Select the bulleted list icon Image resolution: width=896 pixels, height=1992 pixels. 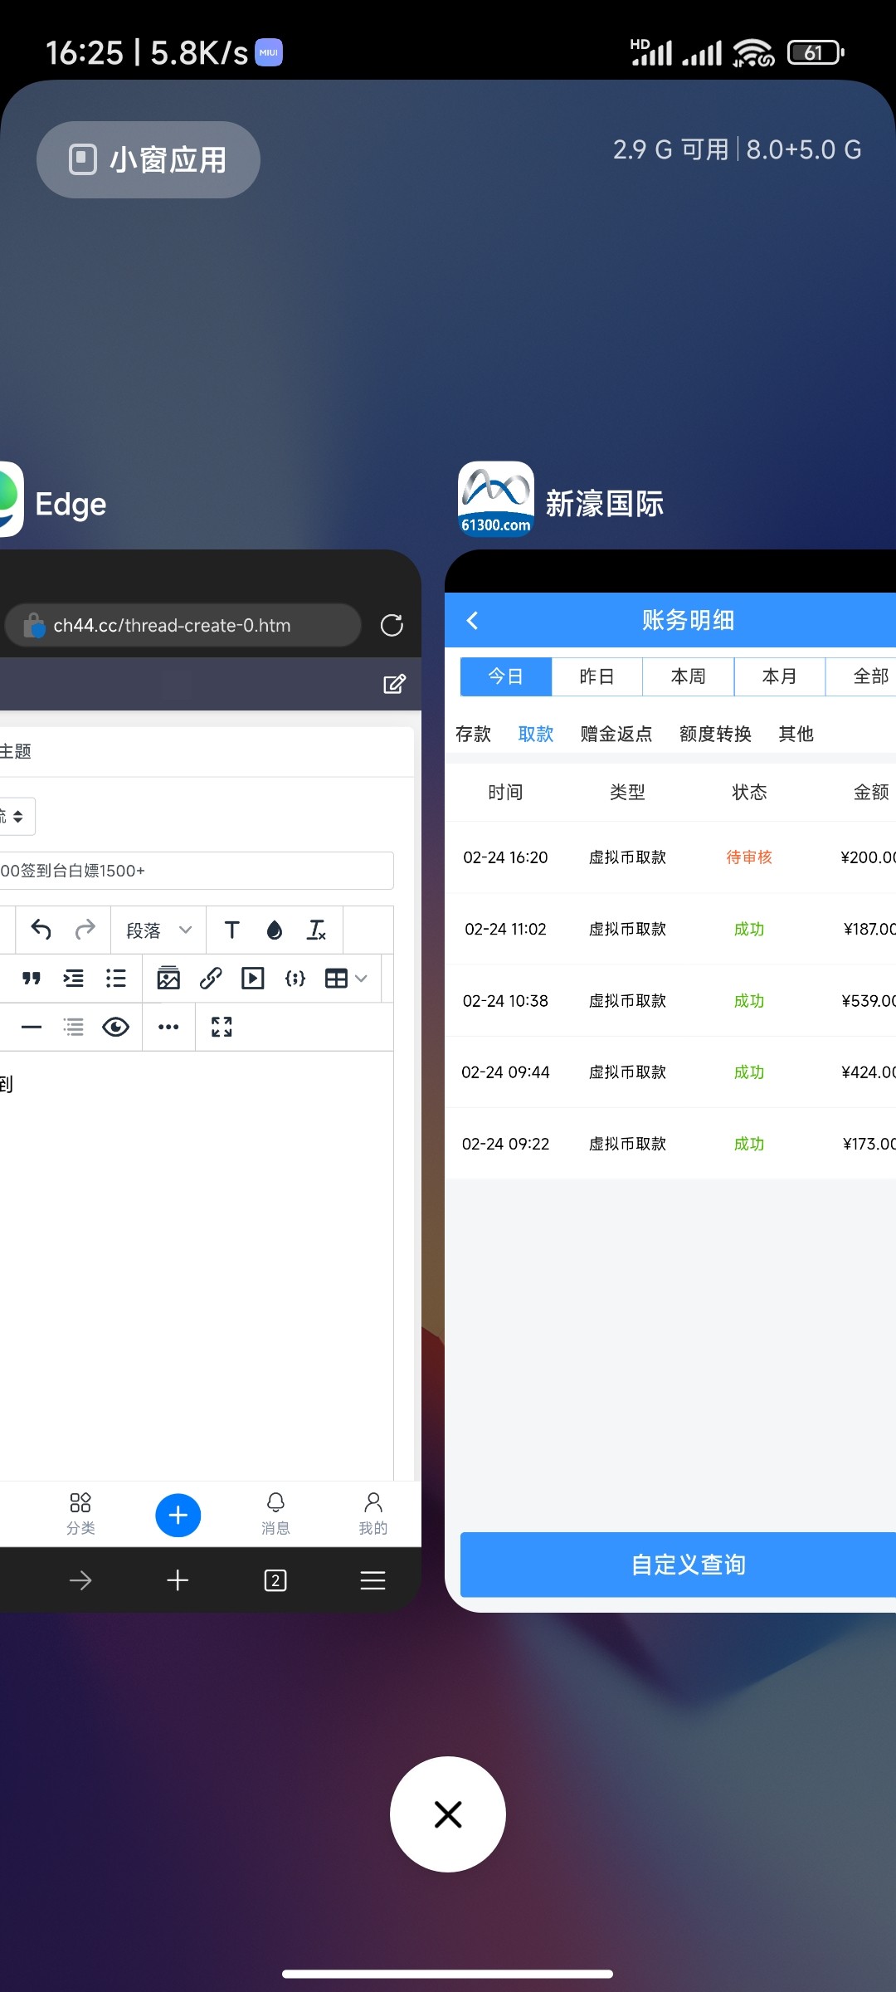pos(116,979)
